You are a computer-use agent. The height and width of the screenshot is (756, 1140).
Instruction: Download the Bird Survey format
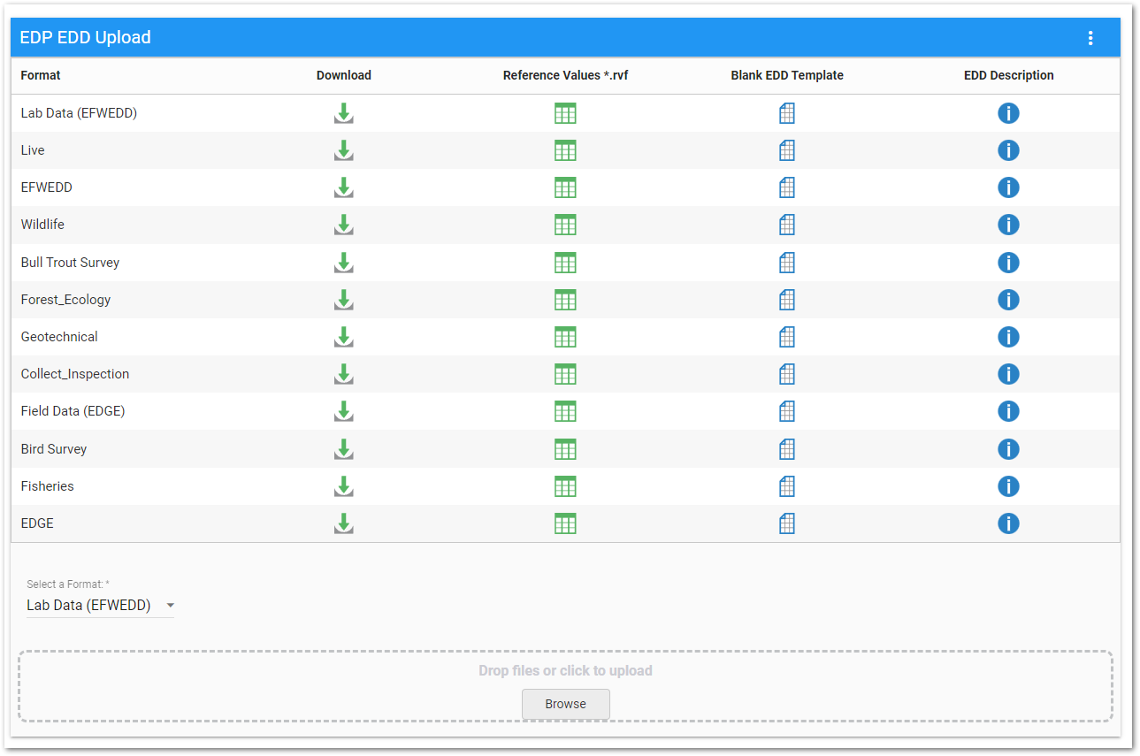[x=344, y=449]
